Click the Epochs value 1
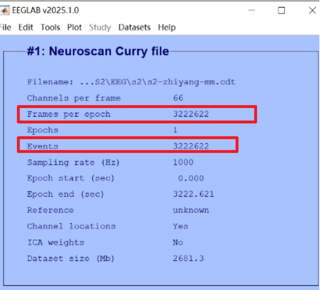Viewport: 320px width, 290px height. (175, 130)
